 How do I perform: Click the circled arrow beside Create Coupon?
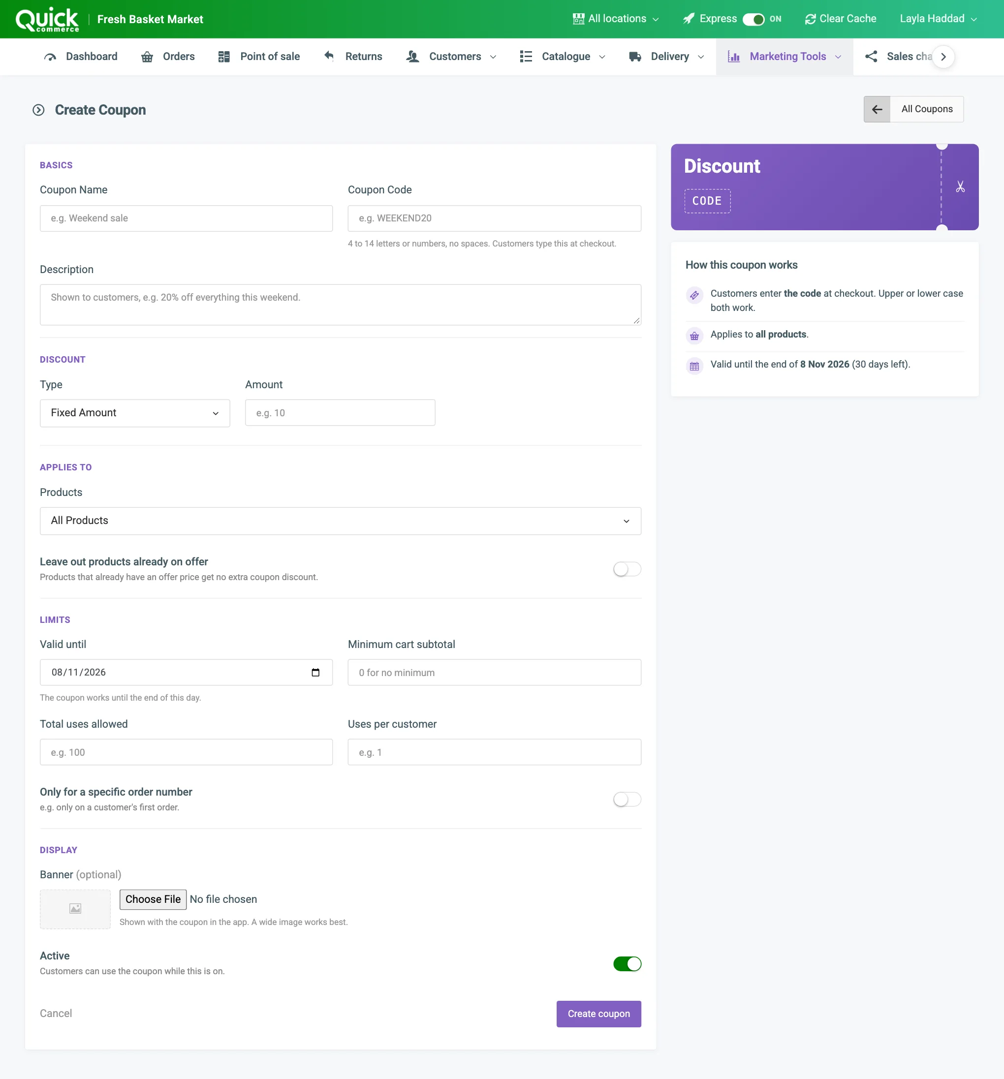click(x=38, y=110)
